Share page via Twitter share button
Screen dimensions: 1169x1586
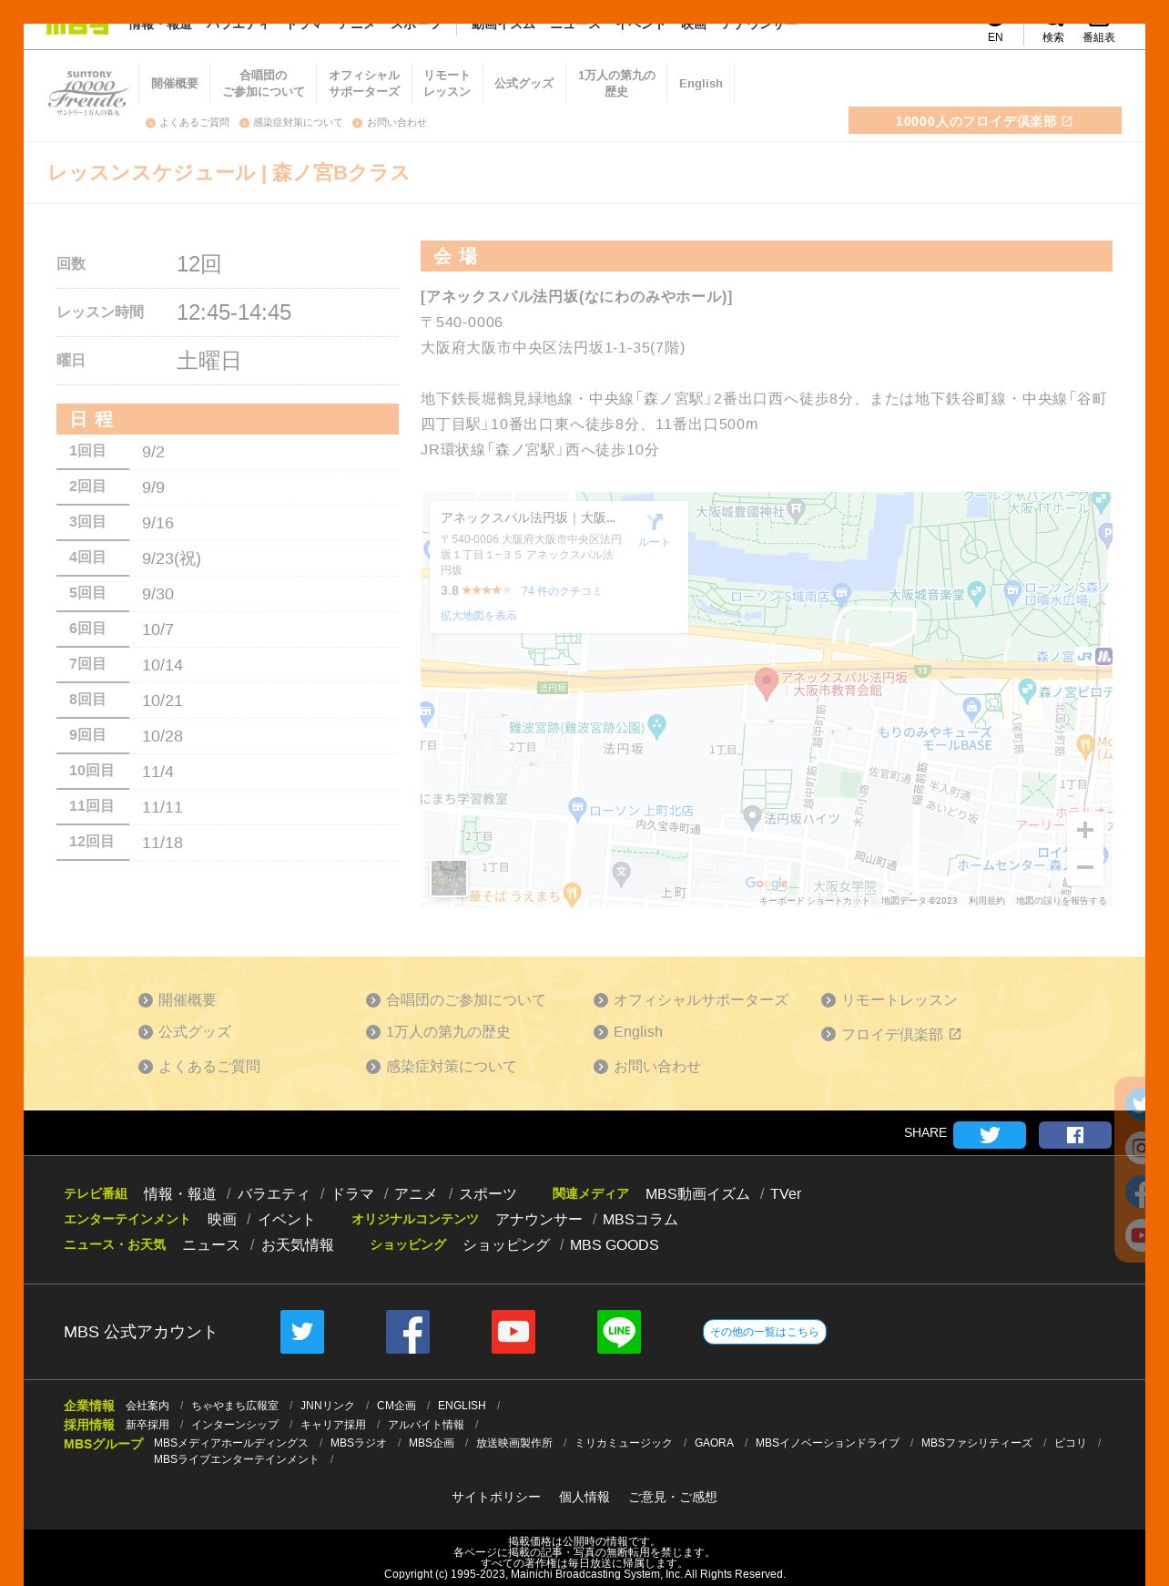(990, 1135)
